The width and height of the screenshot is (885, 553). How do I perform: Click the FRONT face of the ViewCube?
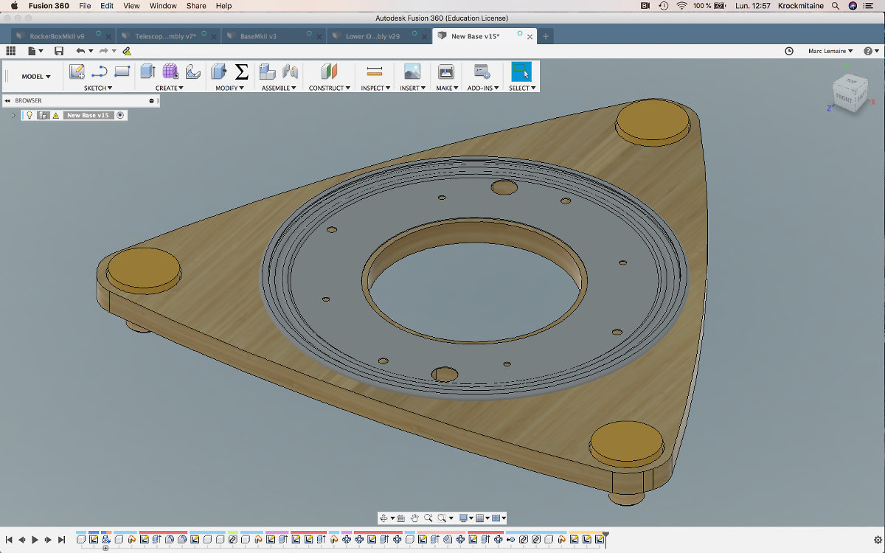[843, 99]
